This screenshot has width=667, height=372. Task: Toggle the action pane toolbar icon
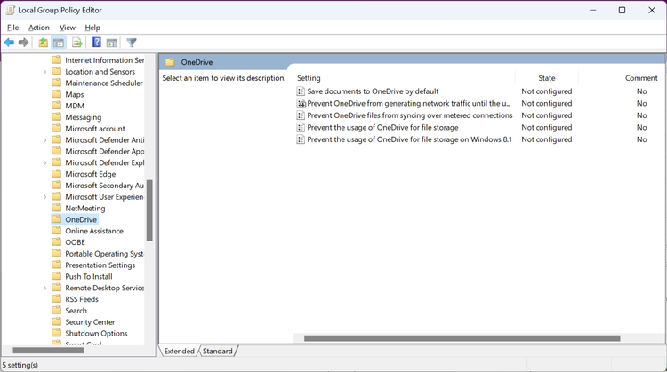click(x=112, y=43)
